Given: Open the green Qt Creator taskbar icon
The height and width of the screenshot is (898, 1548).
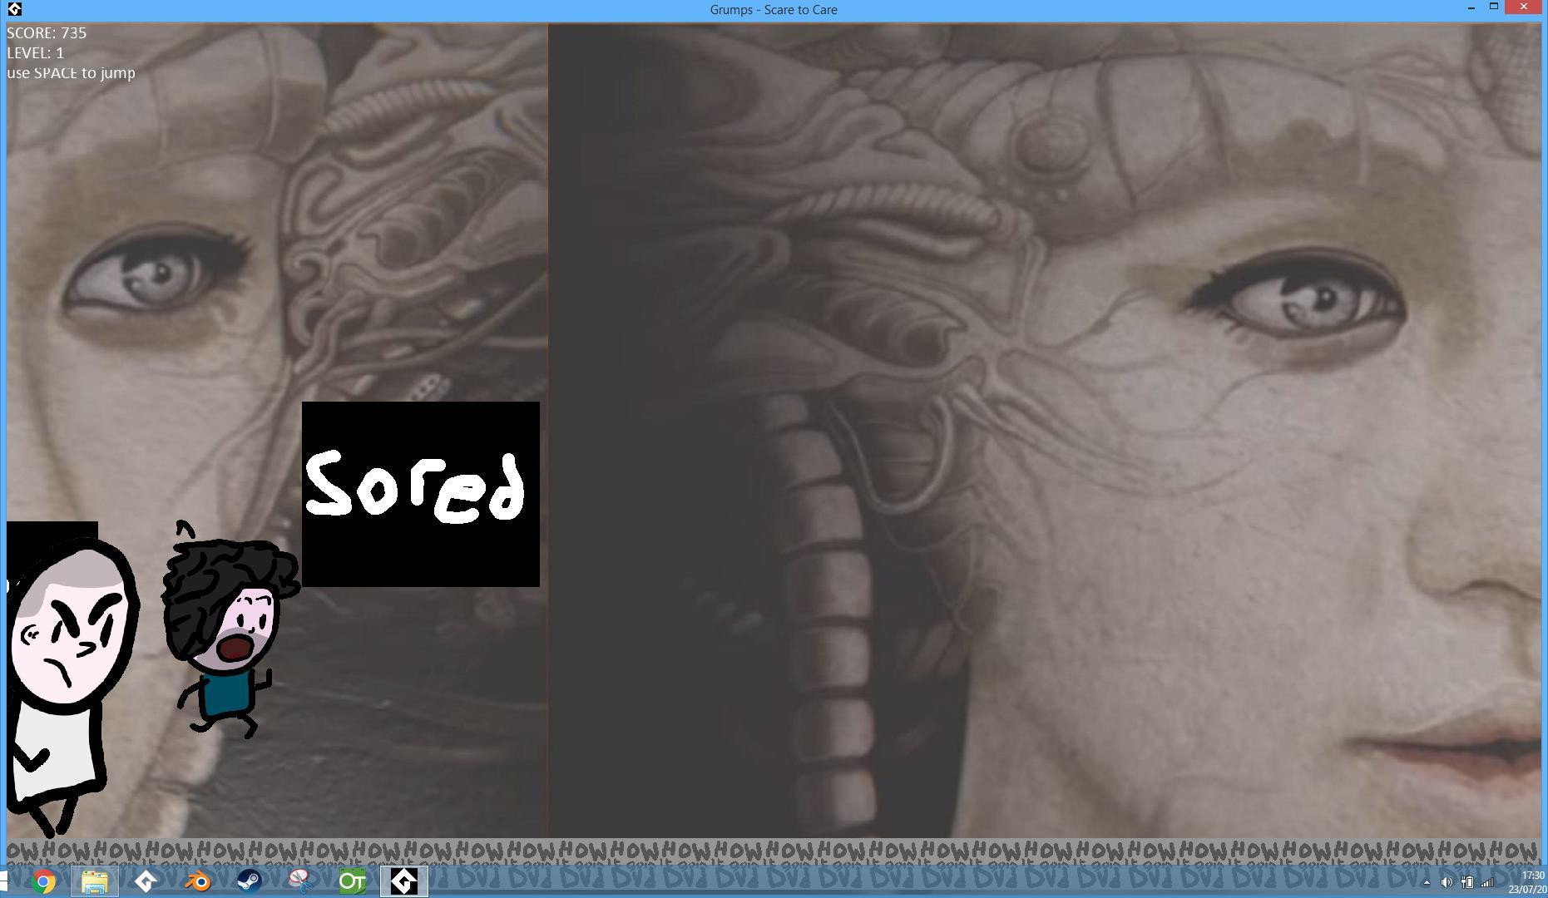Looking at the screenshot, I should (x=352, y=881).
